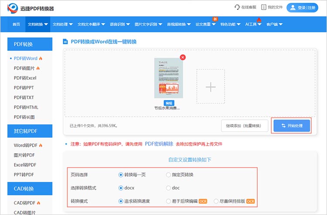Expand the 特色功能 dropdown menu

[231, 24]
